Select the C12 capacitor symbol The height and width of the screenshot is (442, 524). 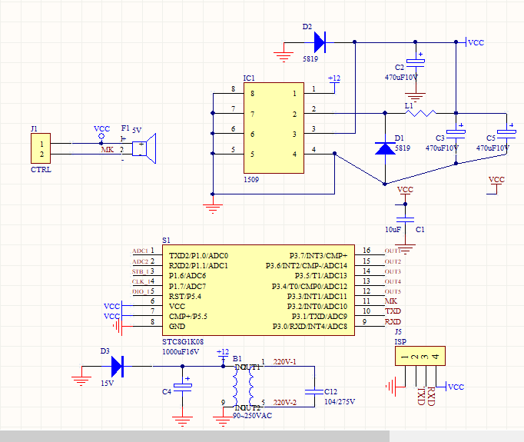pos(314,392)
